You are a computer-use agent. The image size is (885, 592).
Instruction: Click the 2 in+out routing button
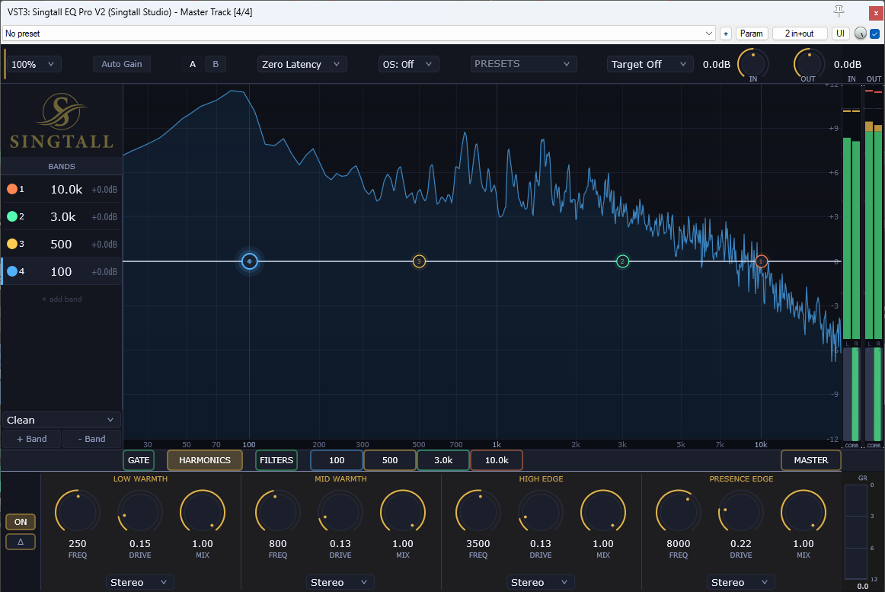pos(799,34)
